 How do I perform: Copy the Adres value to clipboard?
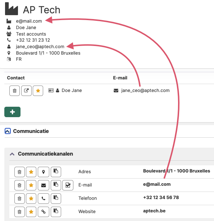pos(56,172)
